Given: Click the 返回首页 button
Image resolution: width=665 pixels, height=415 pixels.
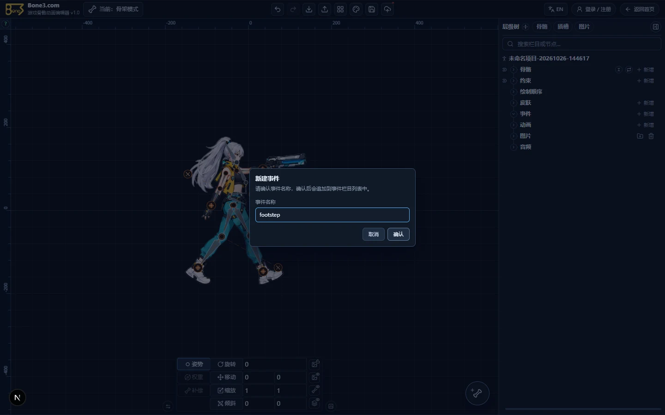Looking at the screenshot, I should [640, 9].
